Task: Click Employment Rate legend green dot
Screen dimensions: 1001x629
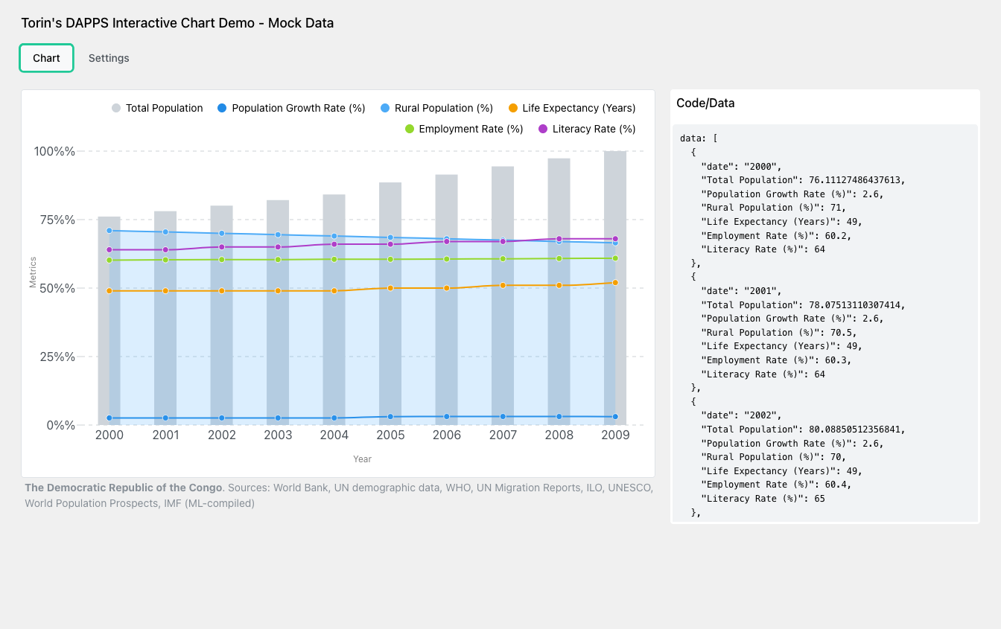Action: [409, 129]
